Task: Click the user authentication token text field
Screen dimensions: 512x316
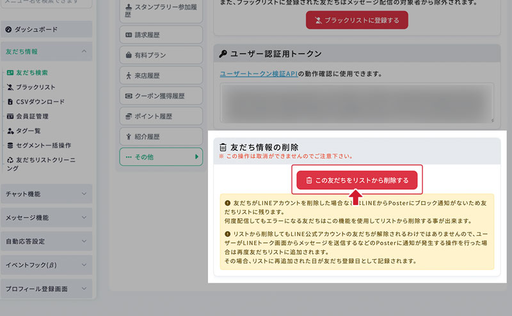Action: (356, 102)
